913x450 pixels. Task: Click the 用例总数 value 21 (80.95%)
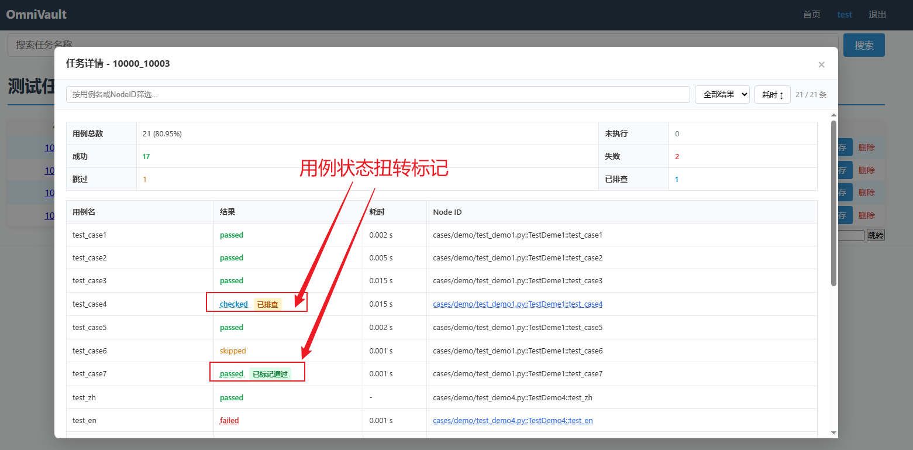click(162, 134)
